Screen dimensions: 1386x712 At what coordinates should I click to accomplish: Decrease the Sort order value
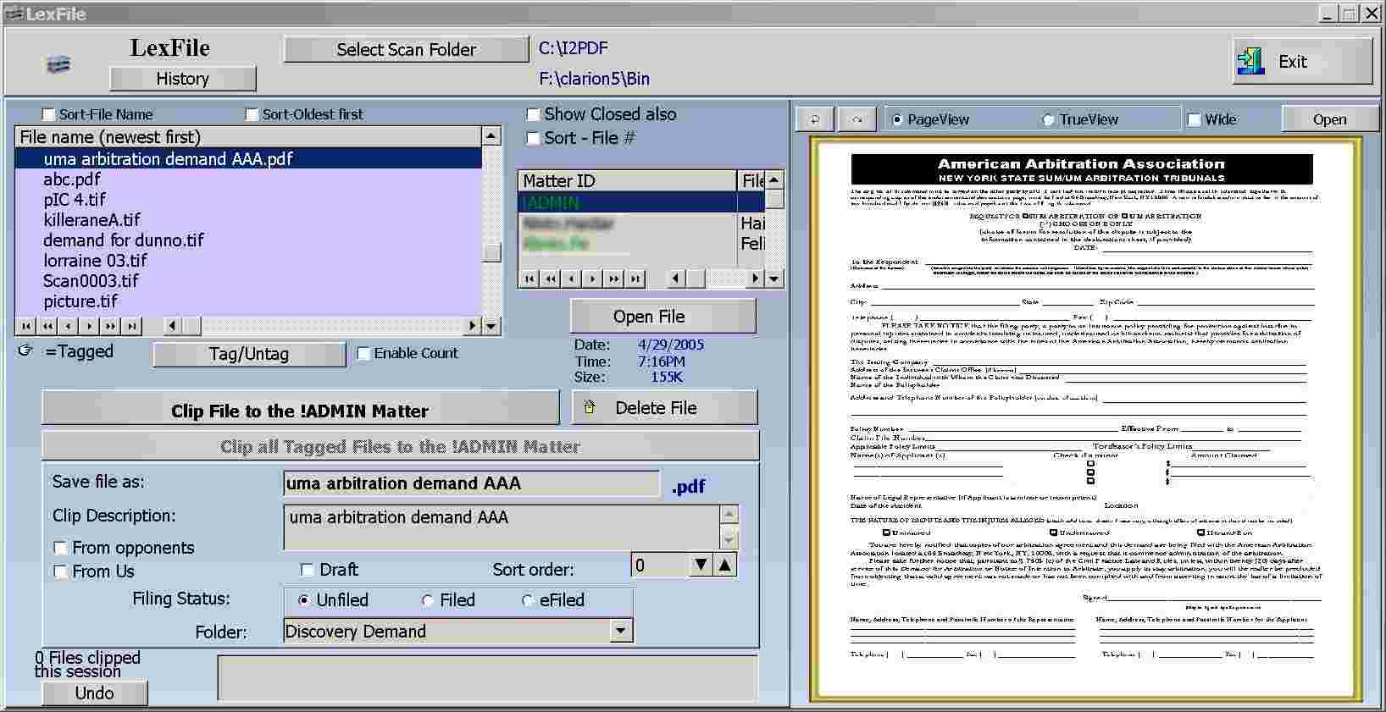701,565
